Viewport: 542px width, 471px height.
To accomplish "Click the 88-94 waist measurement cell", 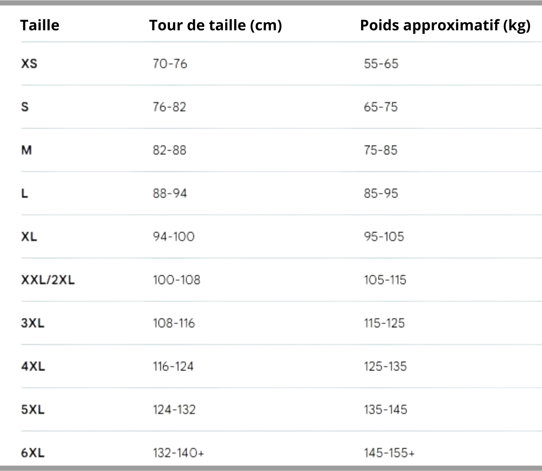I will (x=170, y=193).
